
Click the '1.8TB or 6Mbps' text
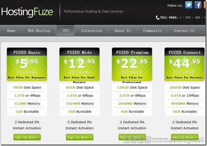(80, 96)
